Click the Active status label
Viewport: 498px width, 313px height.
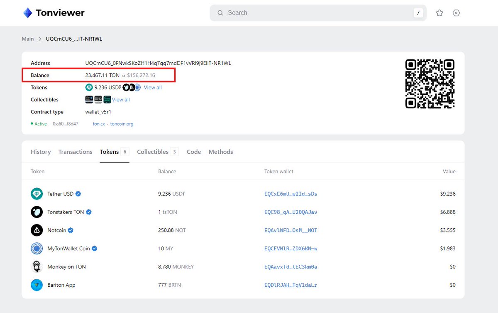(41, 124)
